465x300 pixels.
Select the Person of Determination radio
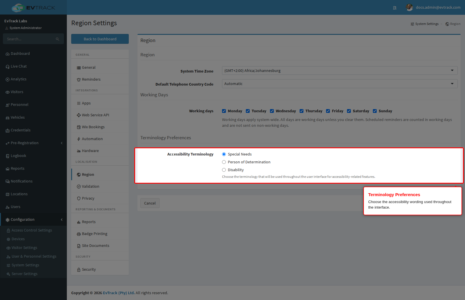[x=224, y=162]
